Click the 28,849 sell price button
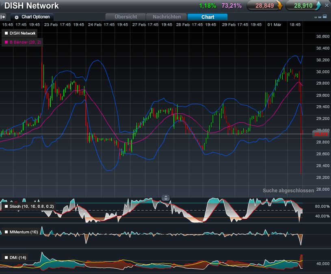Image resolution: width=331 pixels, height=274 pixels. tap(264, 6)
